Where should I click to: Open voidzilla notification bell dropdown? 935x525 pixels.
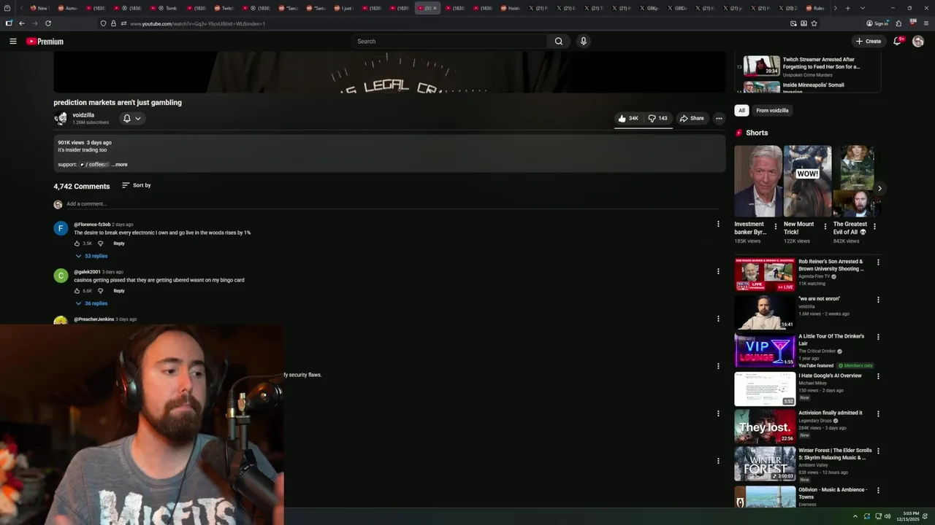[x=131, y=118]
